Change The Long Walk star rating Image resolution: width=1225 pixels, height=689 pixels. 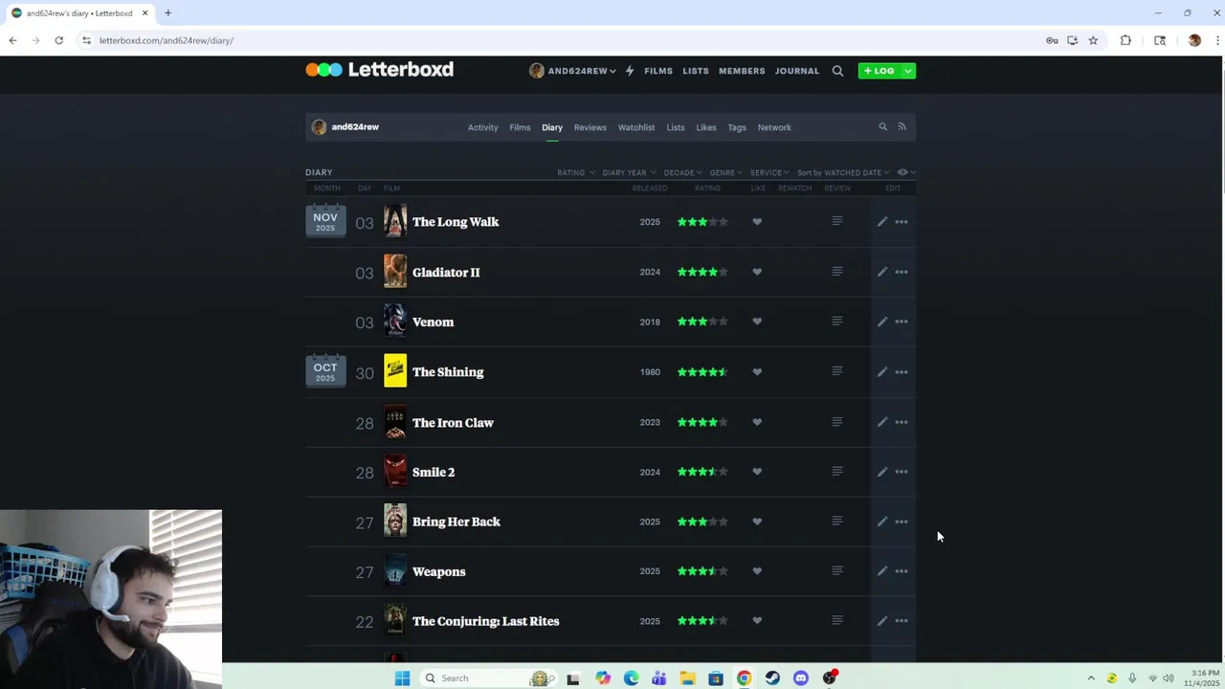tap(702, 222)
